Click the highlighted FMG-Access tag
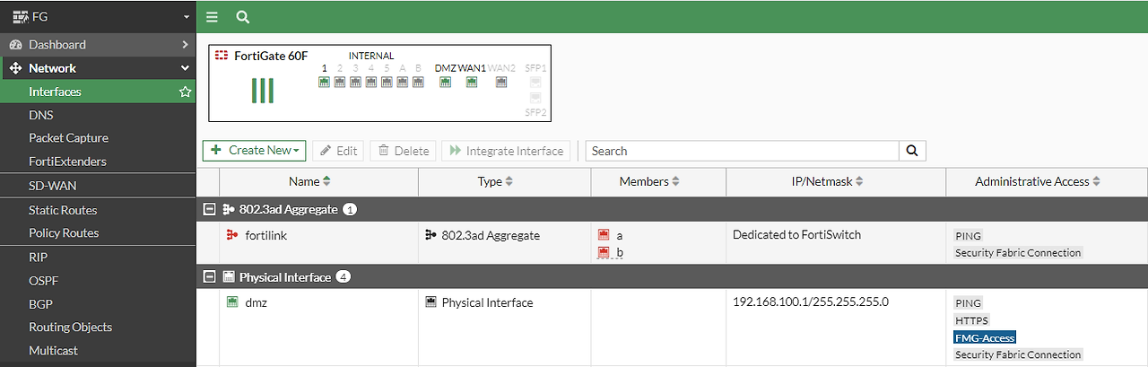The width and height of the screenshot is (1148, 367). (985, 337)
